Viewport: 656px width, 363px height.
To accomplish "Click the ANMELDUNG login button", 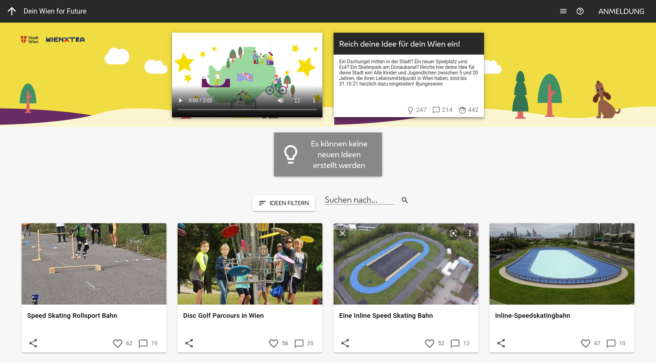I will tap(621, 11).
